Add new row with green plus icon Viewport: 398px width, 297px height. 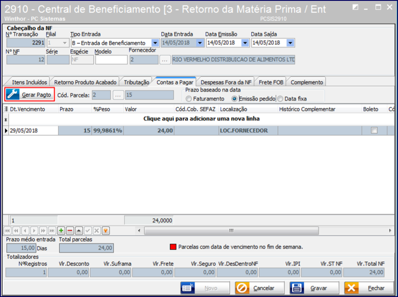[61, 231]
